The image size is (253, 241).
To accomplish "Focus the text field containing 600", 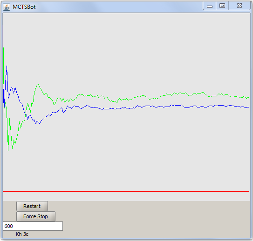I will [x=33, y=226].
